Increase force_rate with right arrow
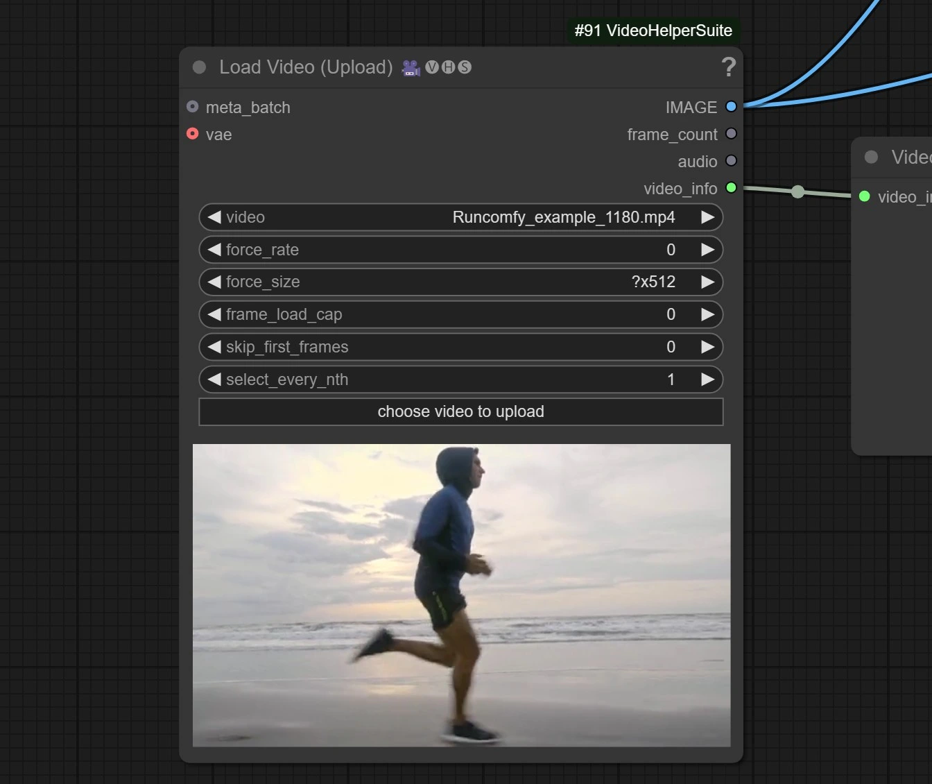Viewport: 932px width, 784px height. [x=707, y=250]
